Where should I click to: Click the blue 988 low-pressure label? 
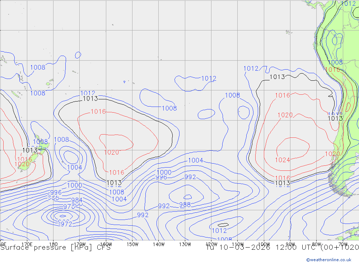point(185,205)
